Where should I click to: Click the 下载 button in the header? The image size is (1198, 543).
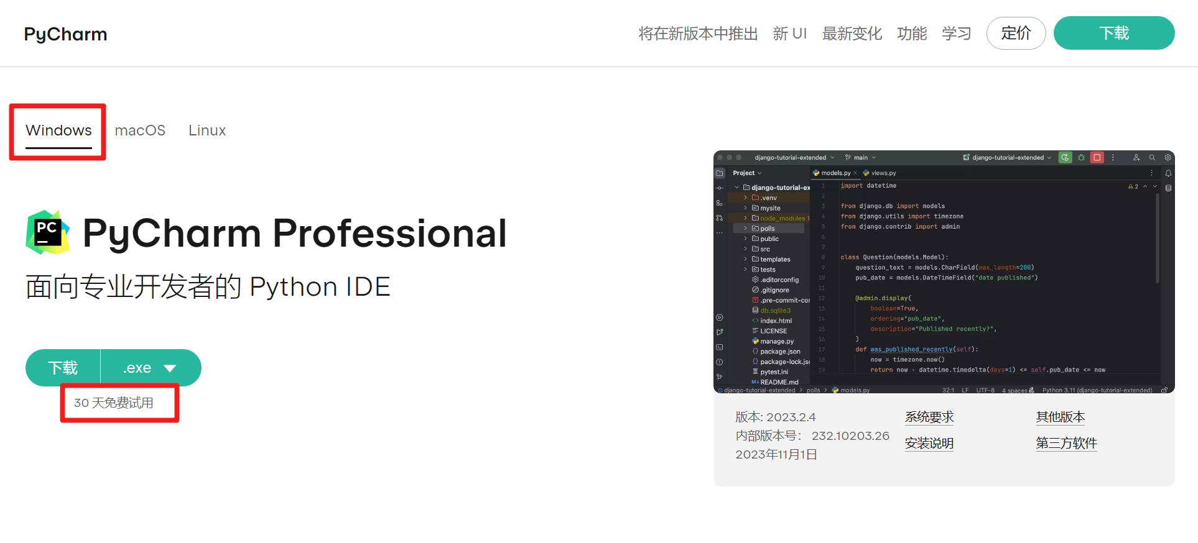(x=1114, y=33)
